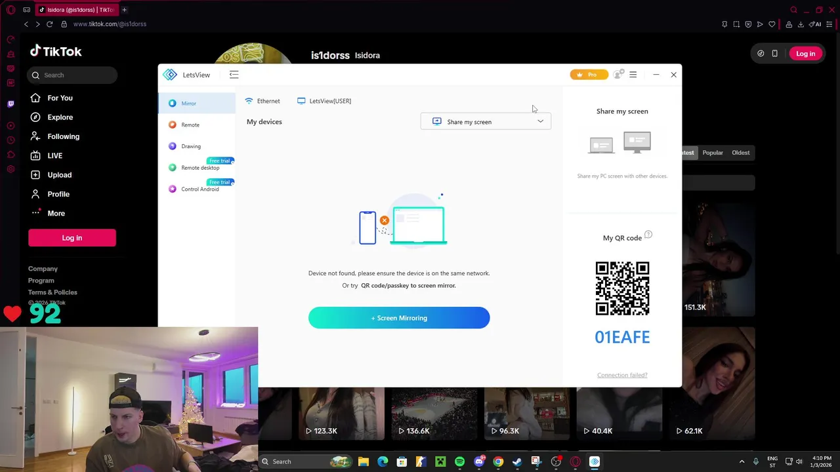Click the www.tiktok.com/@is1dorss address bar
The image size is (840, 472).
110,24
